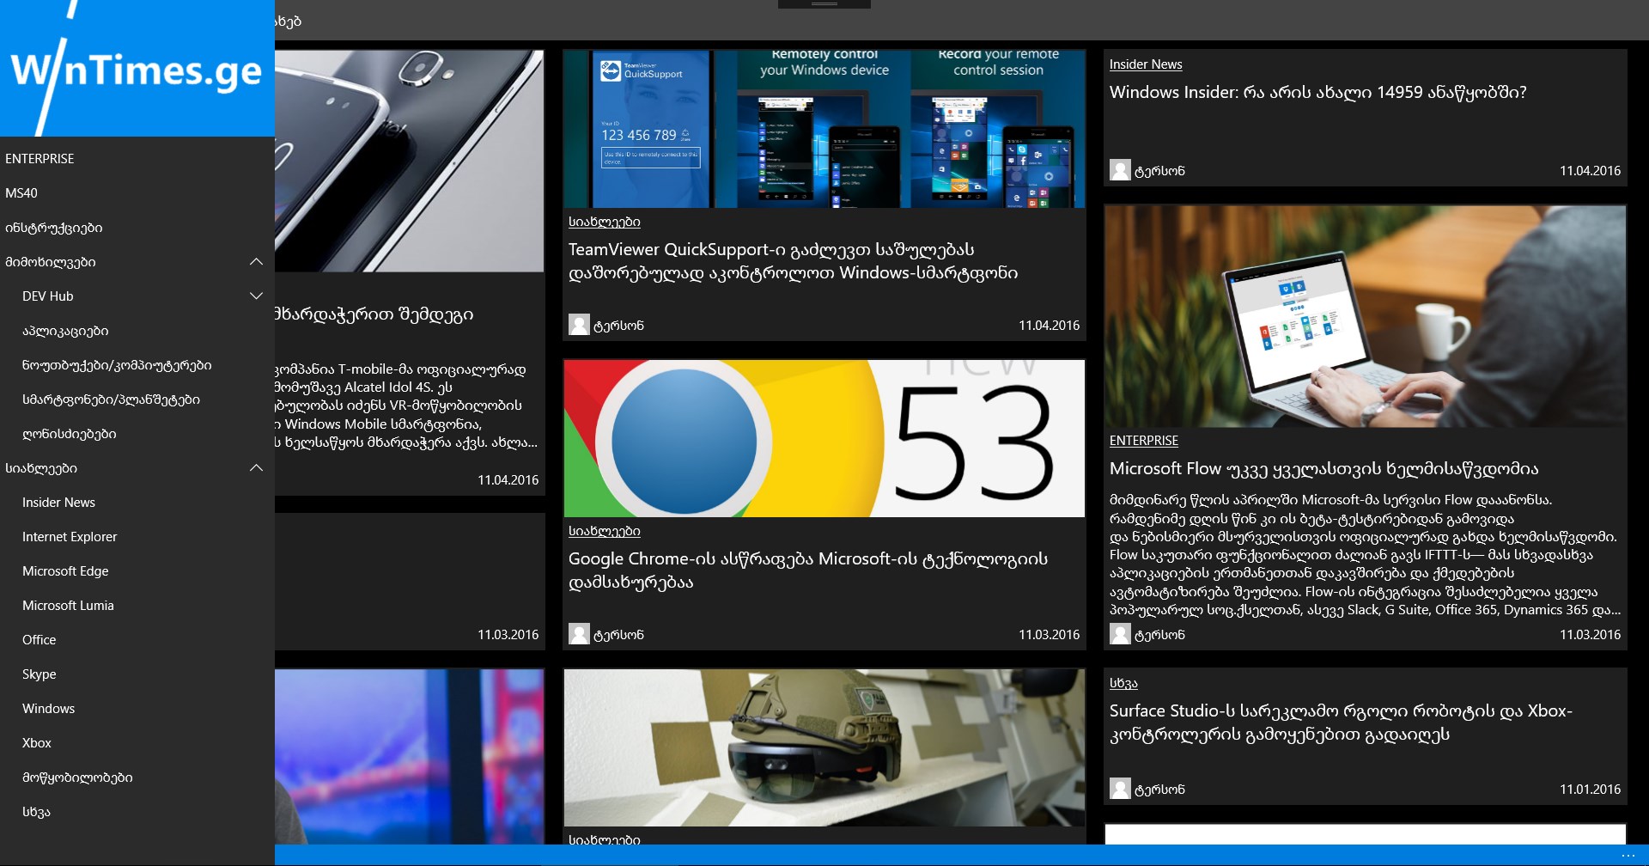Collapse the სიახლეები sidebar group chevron
Viewport: 1649px width, 866px height.
point(256,468)
